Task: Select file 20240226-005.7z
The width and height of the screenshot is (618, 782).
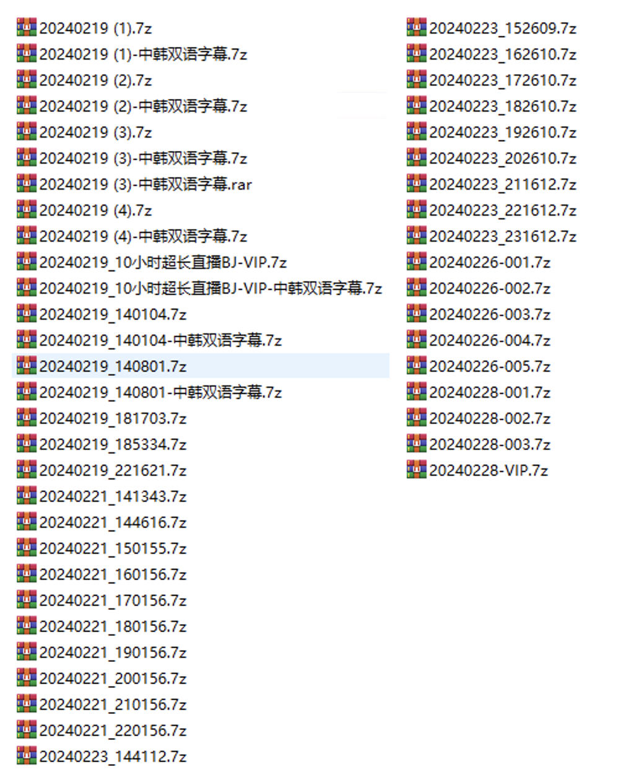Action: pos(490,367)
